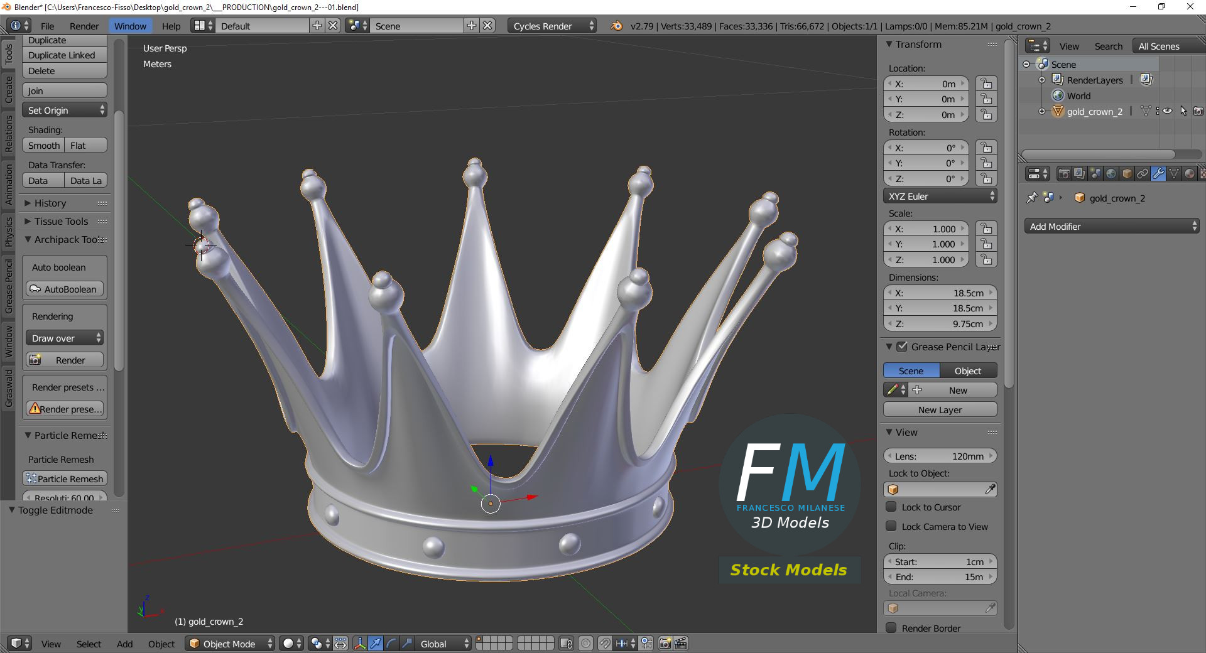Hide gold_crown_2 using its eye toggle
Screen dimensions: 1206x653
1167,111
